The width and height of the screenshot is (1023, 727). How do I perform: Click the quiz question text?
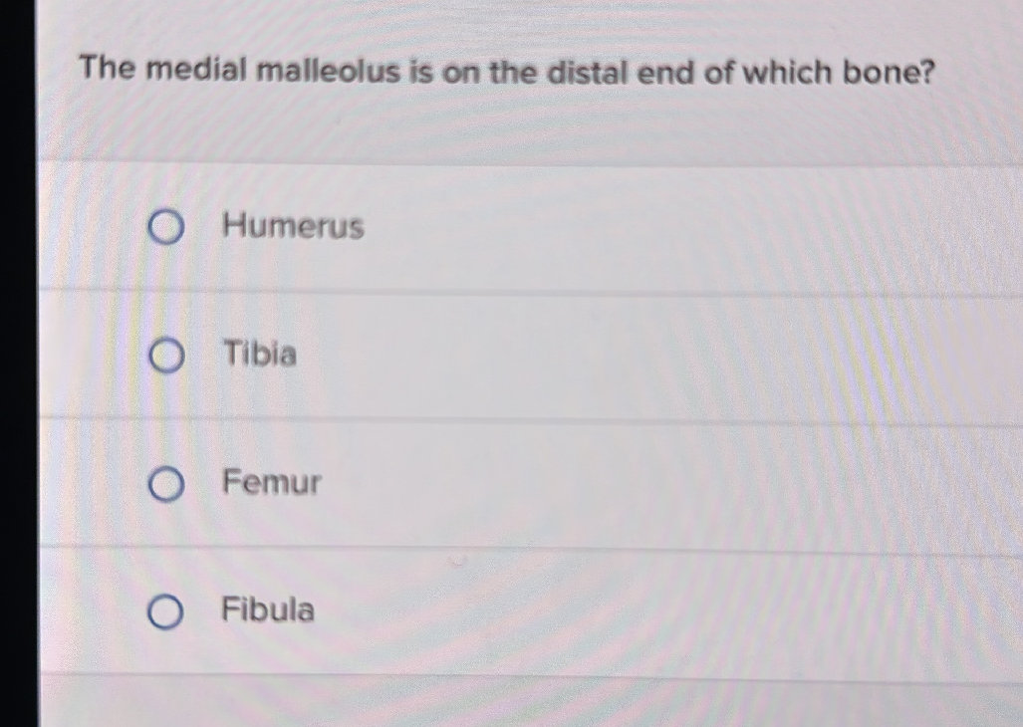click(506, 72)
